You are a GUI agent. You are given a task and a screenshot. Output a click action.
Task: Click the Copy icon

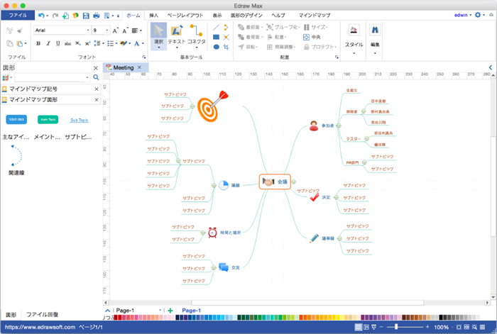coord(10,44)
